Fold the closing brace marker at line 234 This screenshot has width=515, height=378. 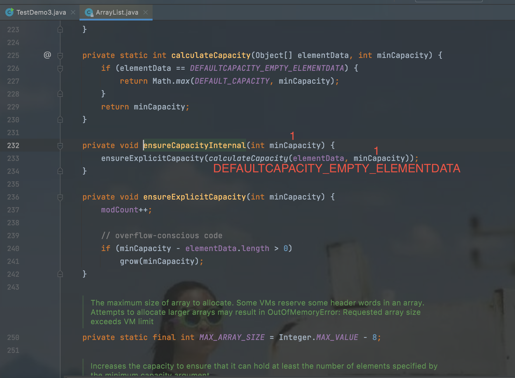pos(60,171)
